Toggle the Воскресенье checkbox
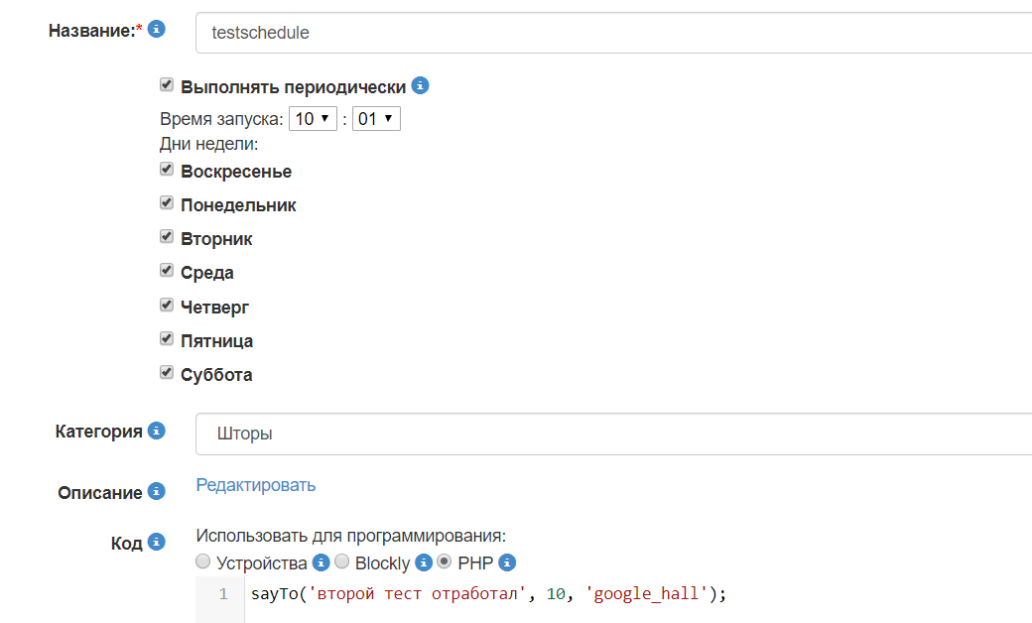 click(167, 170)
